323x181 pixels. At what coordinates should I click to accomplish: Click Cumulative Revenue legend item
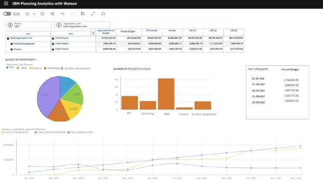[15, 132]
